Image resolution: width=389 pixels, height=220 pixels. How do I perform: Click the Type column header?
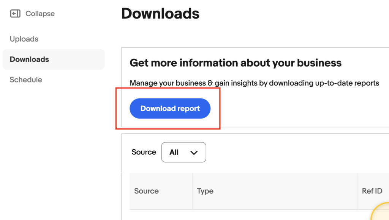(x=205, y=191)
